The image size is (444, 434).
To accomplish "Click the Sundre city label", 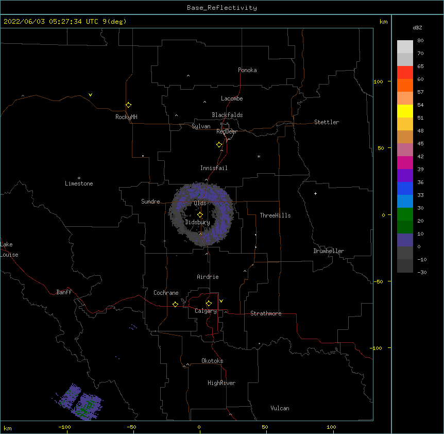I will (x=150, y=202).
